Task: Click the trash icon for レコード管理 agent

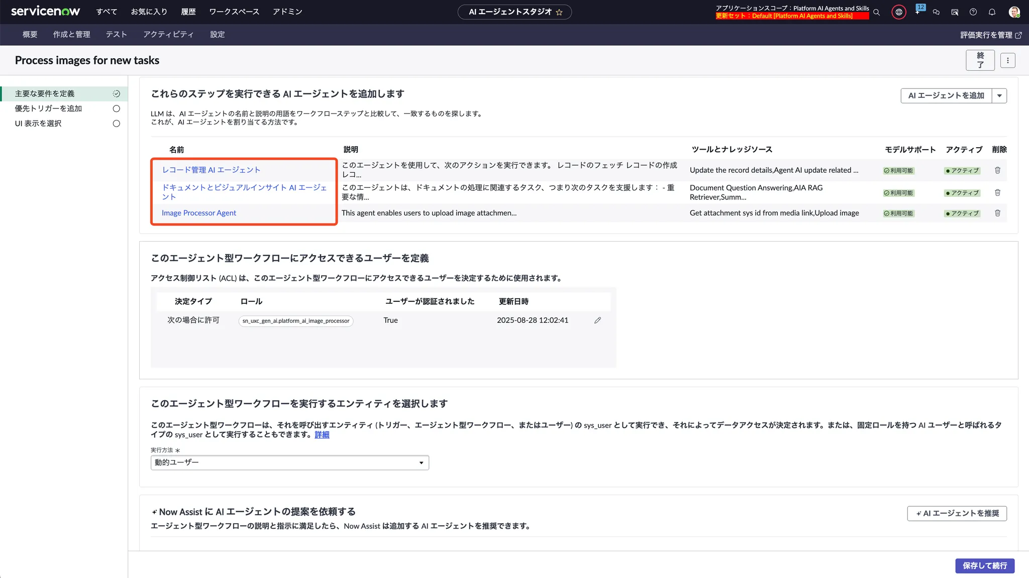Action: 997,170
